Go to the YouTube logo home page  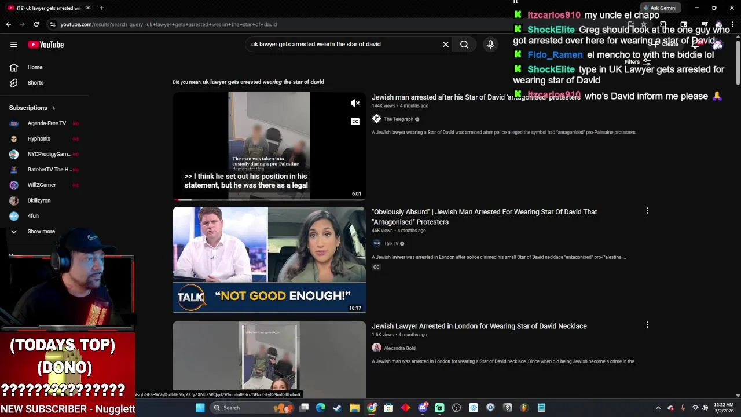click(x=46, y=45)
